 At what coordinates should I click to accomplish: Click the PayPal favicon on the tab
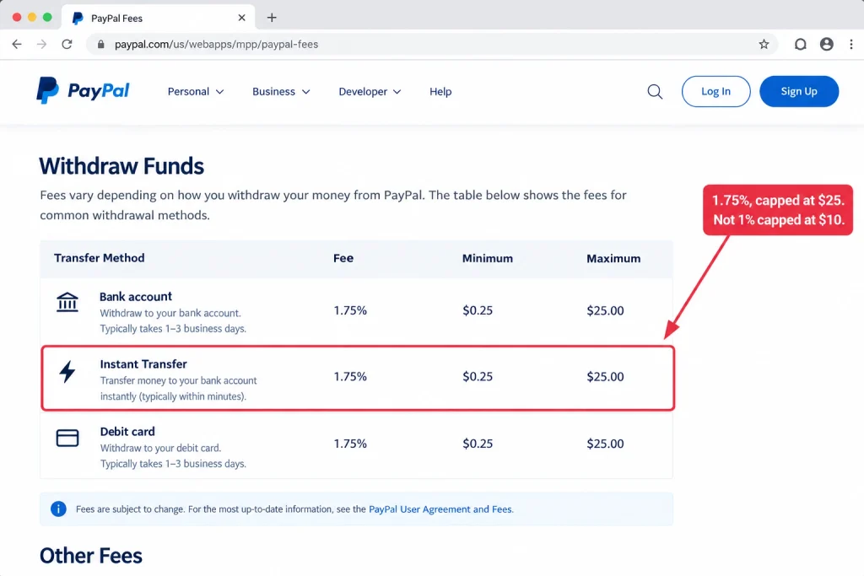coord(78,19)
